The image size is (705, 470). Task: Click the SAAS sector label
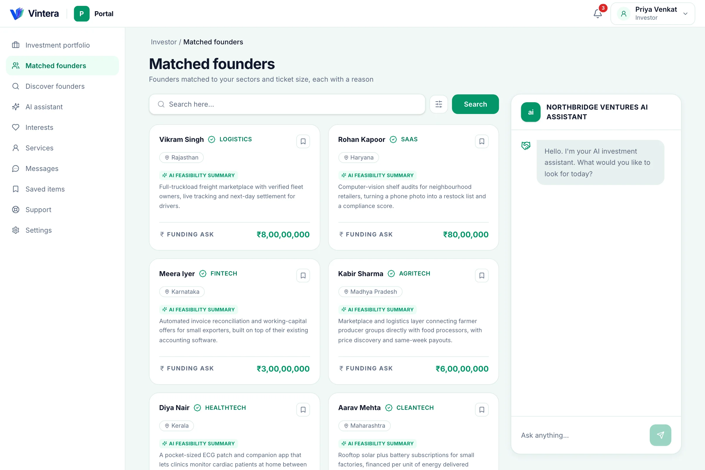409,139
